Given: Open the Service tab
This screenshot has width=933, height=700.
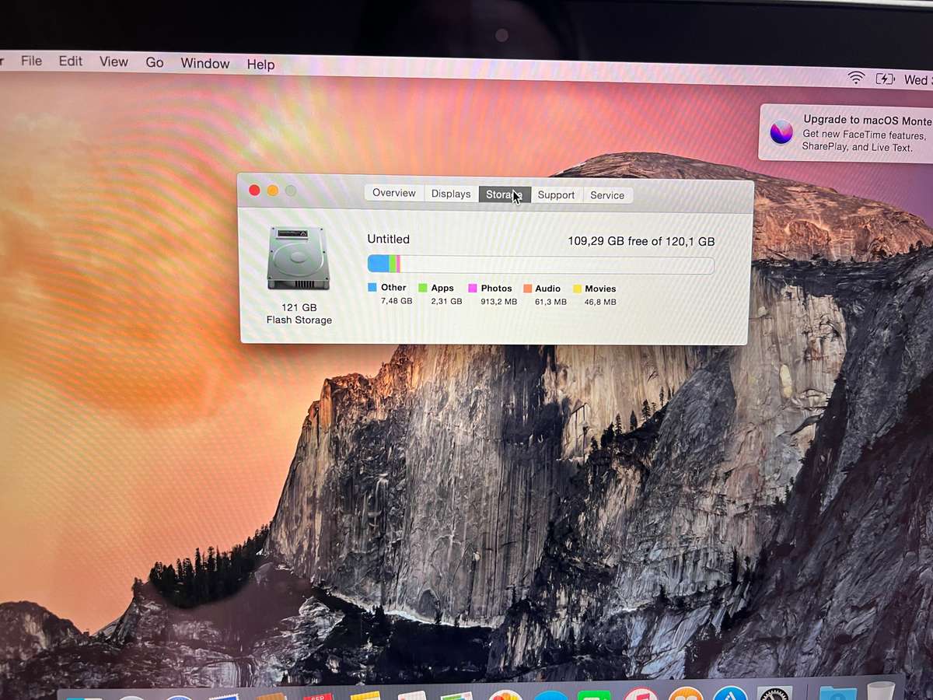Looking at the screenshot, I should pyautogui.click(x=607, y=195).
